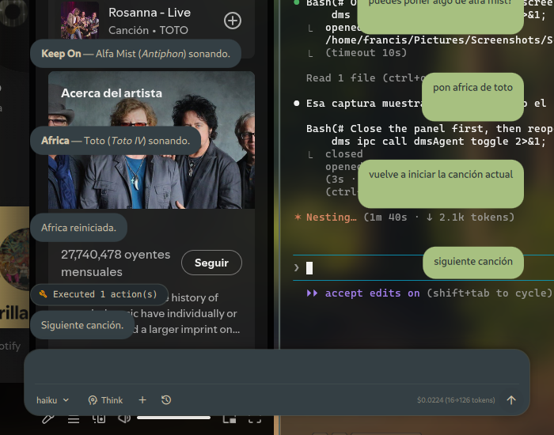Select the Keep On — Alfa Mist sonando message
Viewport: 554px width, 435px height.
point(135,54)
